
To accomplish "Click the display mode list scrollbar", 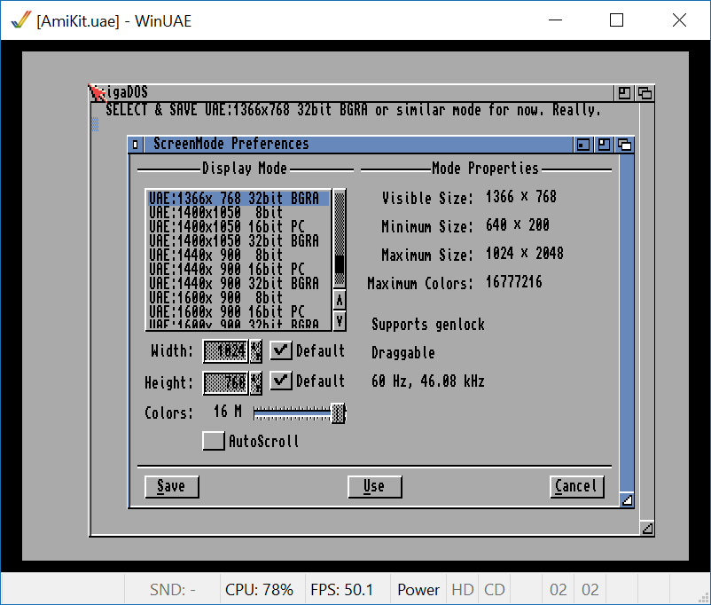I will click(340, 240).
